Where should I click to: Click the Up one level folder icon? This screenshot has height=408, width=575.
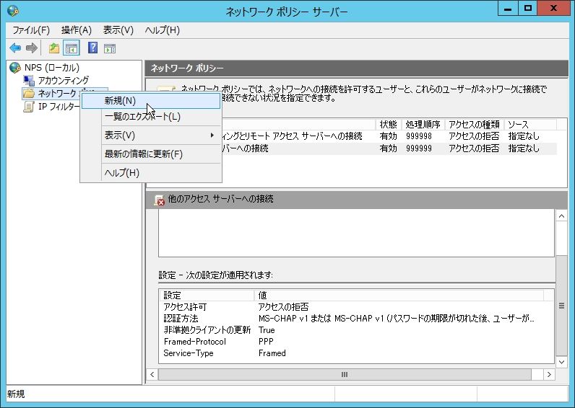coord(54,48)
